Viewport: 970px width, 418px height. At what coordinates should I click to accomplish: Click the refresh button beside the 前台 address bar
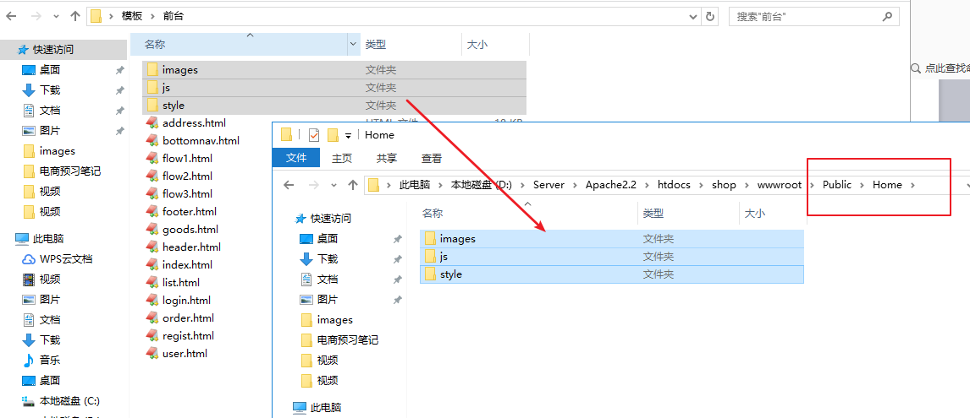click(x=710, y=16)
